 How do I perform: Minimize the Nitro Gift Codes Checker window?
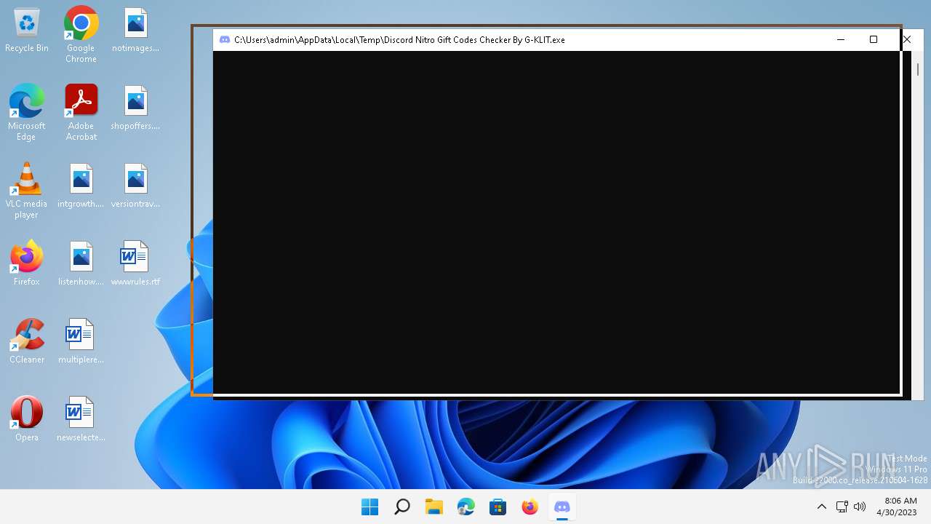841,40
